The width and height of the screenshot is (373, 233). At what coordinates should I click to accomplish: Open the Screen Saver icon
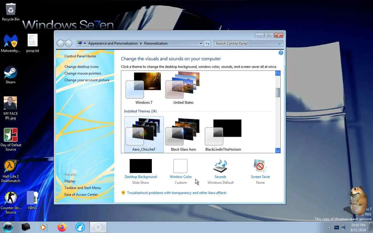click(x=260, y=166)
